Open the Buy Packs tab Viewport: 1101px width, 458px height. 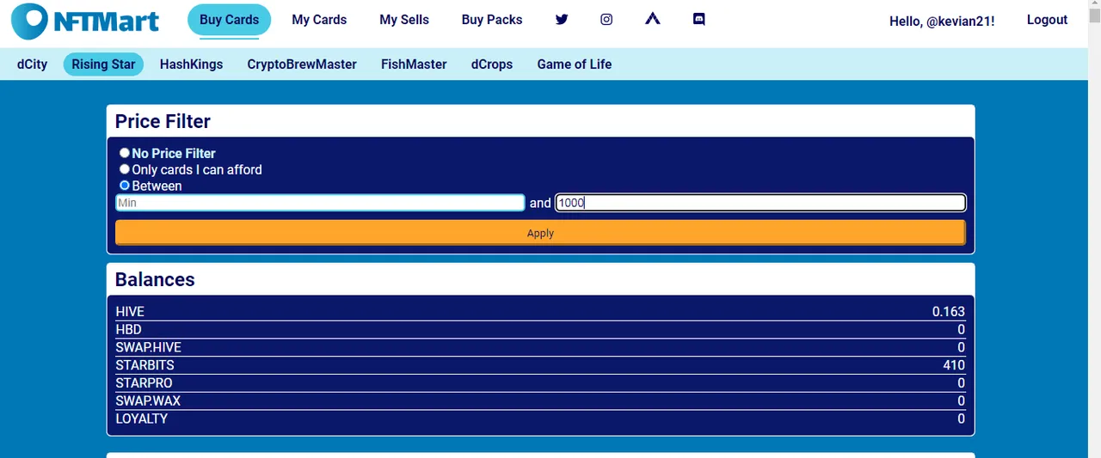tap(492, 20)
